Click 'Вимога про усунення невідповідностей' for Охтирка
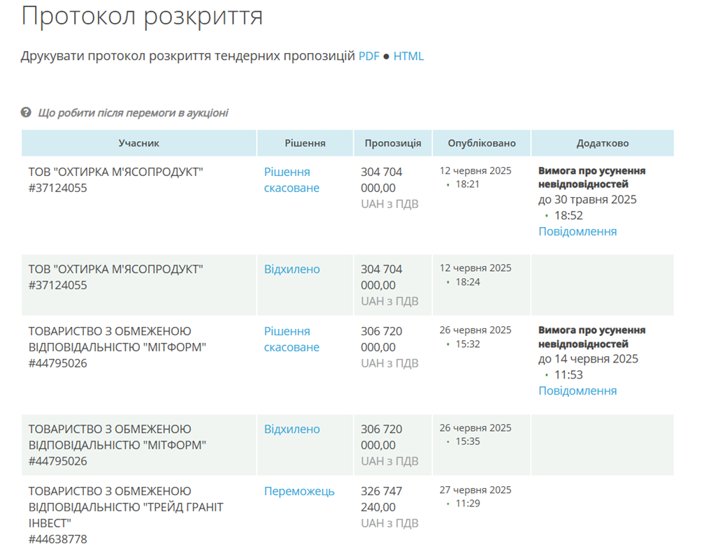Screen dimensions: 702x556 pos(592,177)
